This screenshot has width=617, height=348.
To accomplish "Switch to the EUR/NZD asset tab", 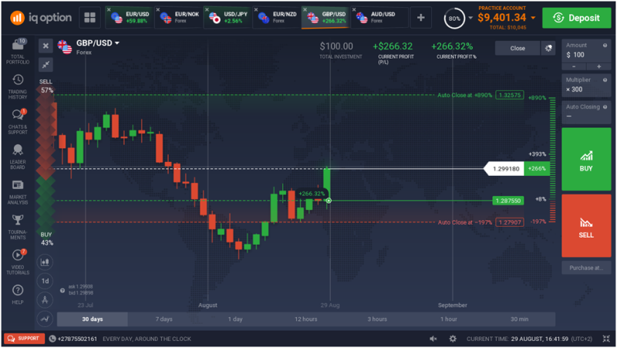I will (x=277, y=17).
